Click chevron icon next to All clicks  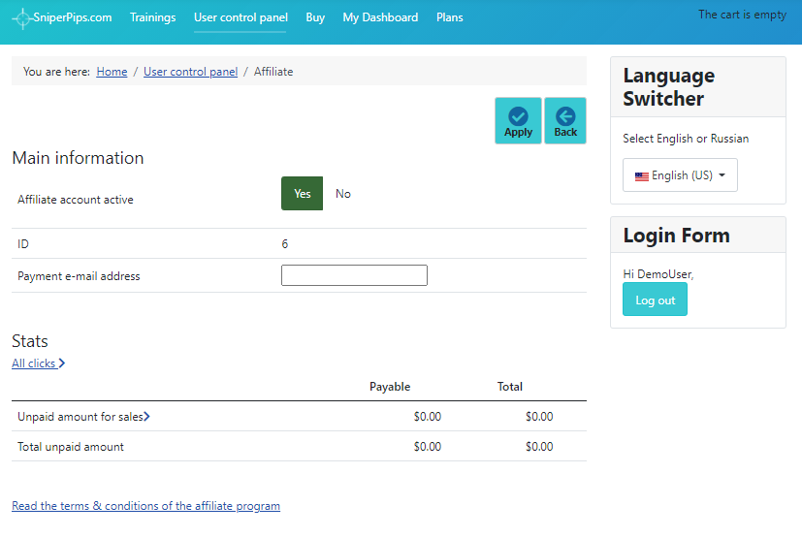click(62, 363)
